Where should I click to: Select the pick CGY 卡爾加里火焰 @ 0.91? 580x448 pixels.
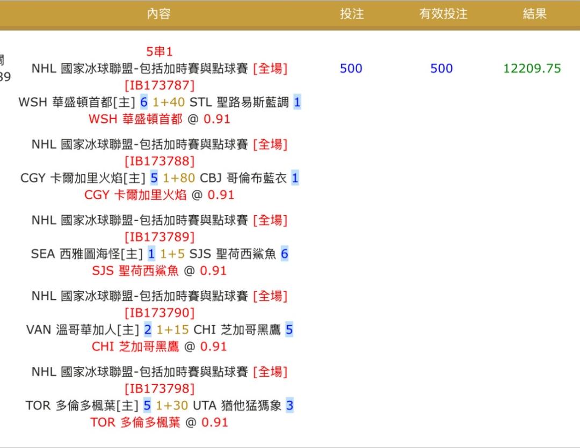coord(160,195)
